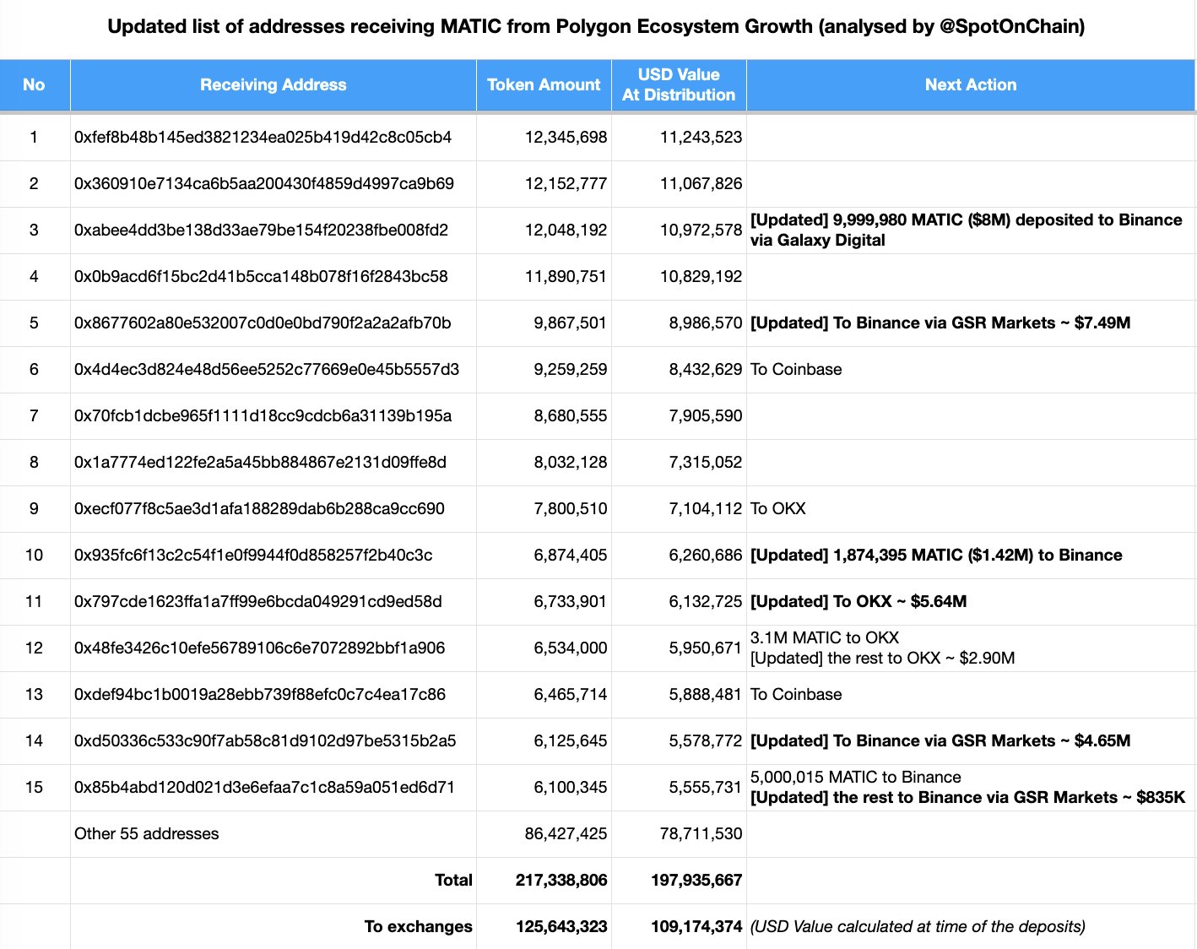Select the Galaxy Digital deposit note
The height and width of the screenshot is (949, 1197).
point(966,230)
